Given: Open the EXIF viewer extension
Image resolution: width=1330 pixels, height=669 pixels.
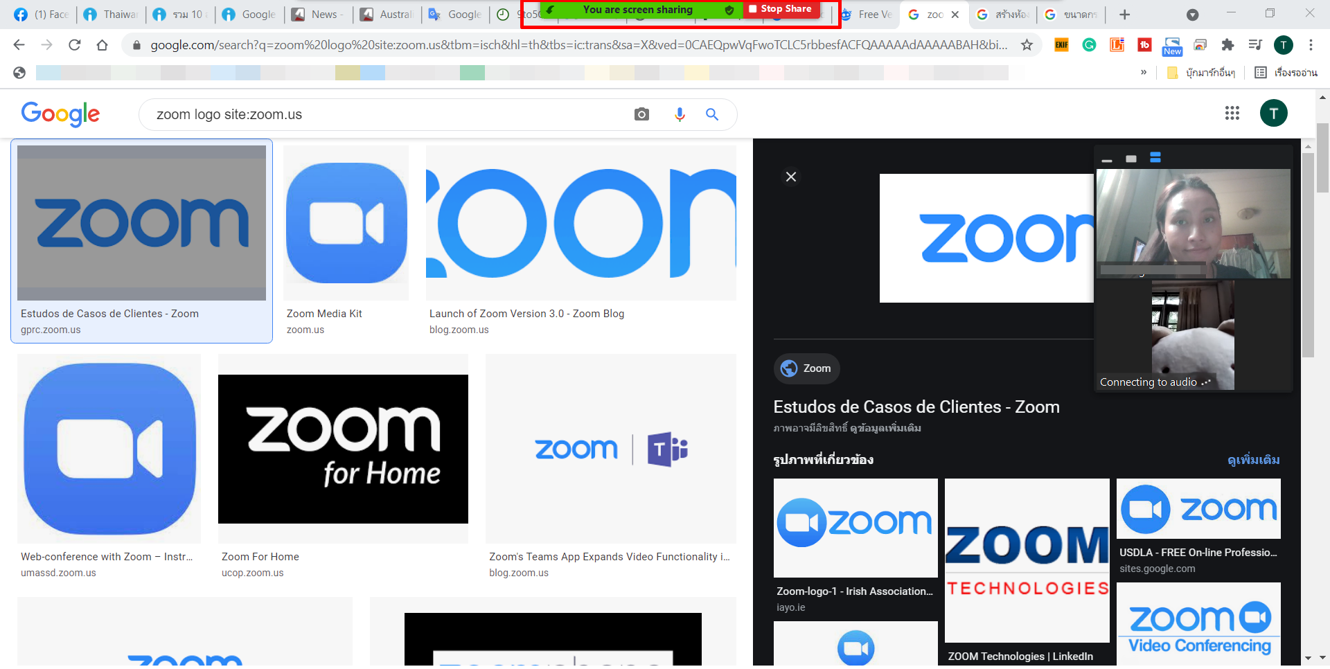Looking at the screenshot, I should (1061, 45).
